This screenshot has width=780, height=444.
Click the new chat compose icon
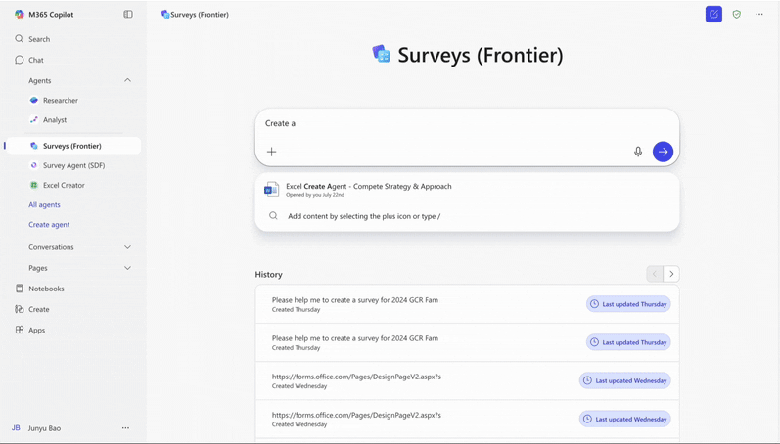(713, 15)
